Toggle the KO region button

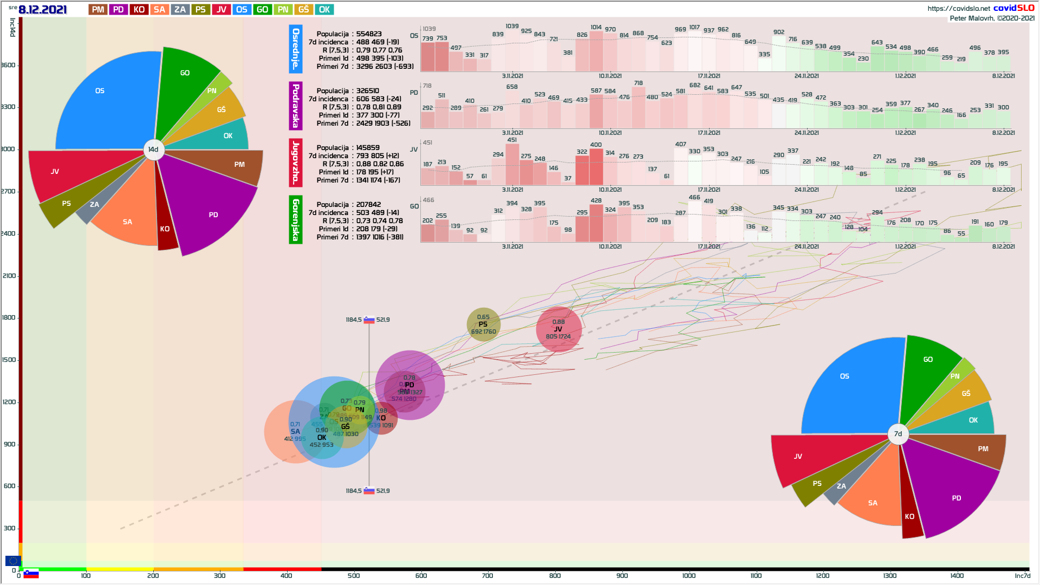139,10
